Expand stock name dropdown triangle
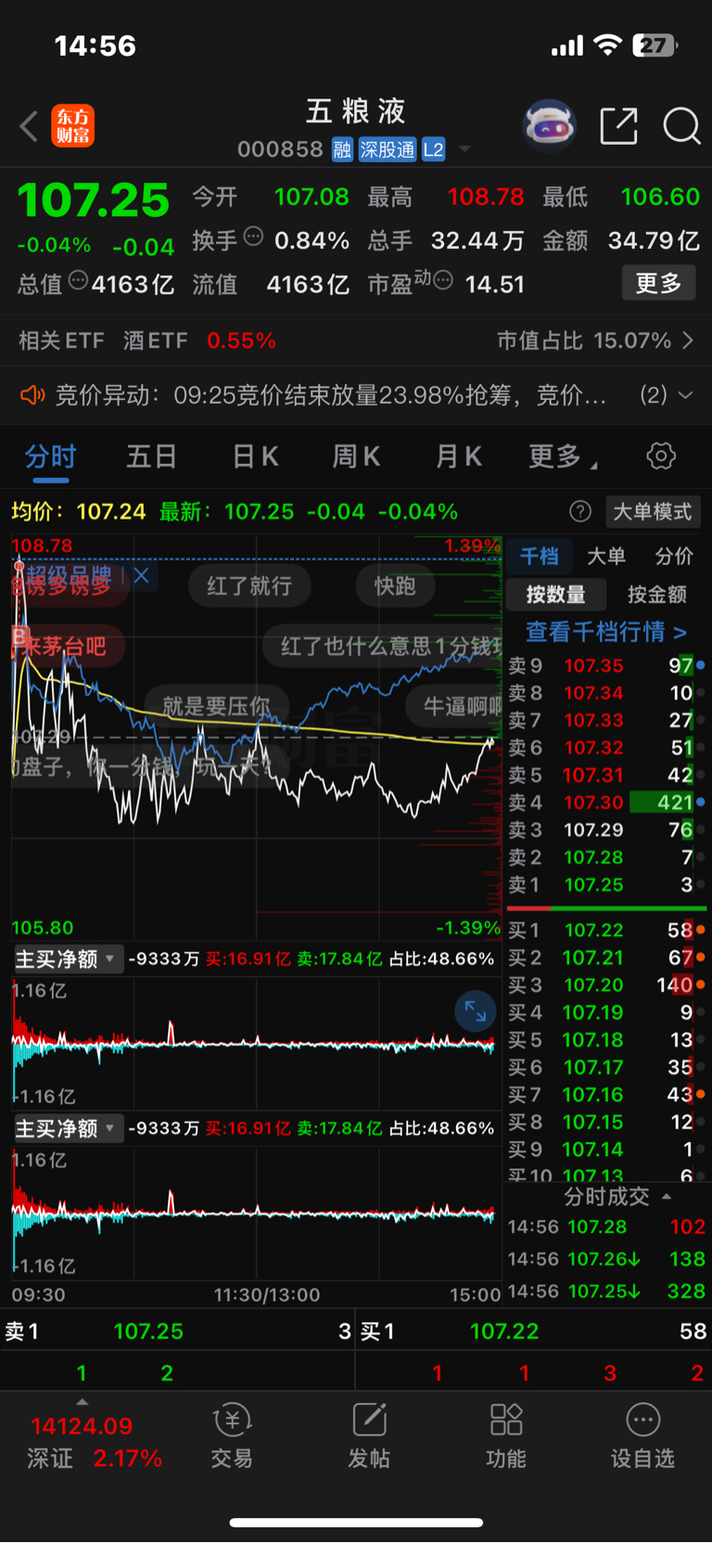Viewport: 712px width, 1543px height. 464,149
